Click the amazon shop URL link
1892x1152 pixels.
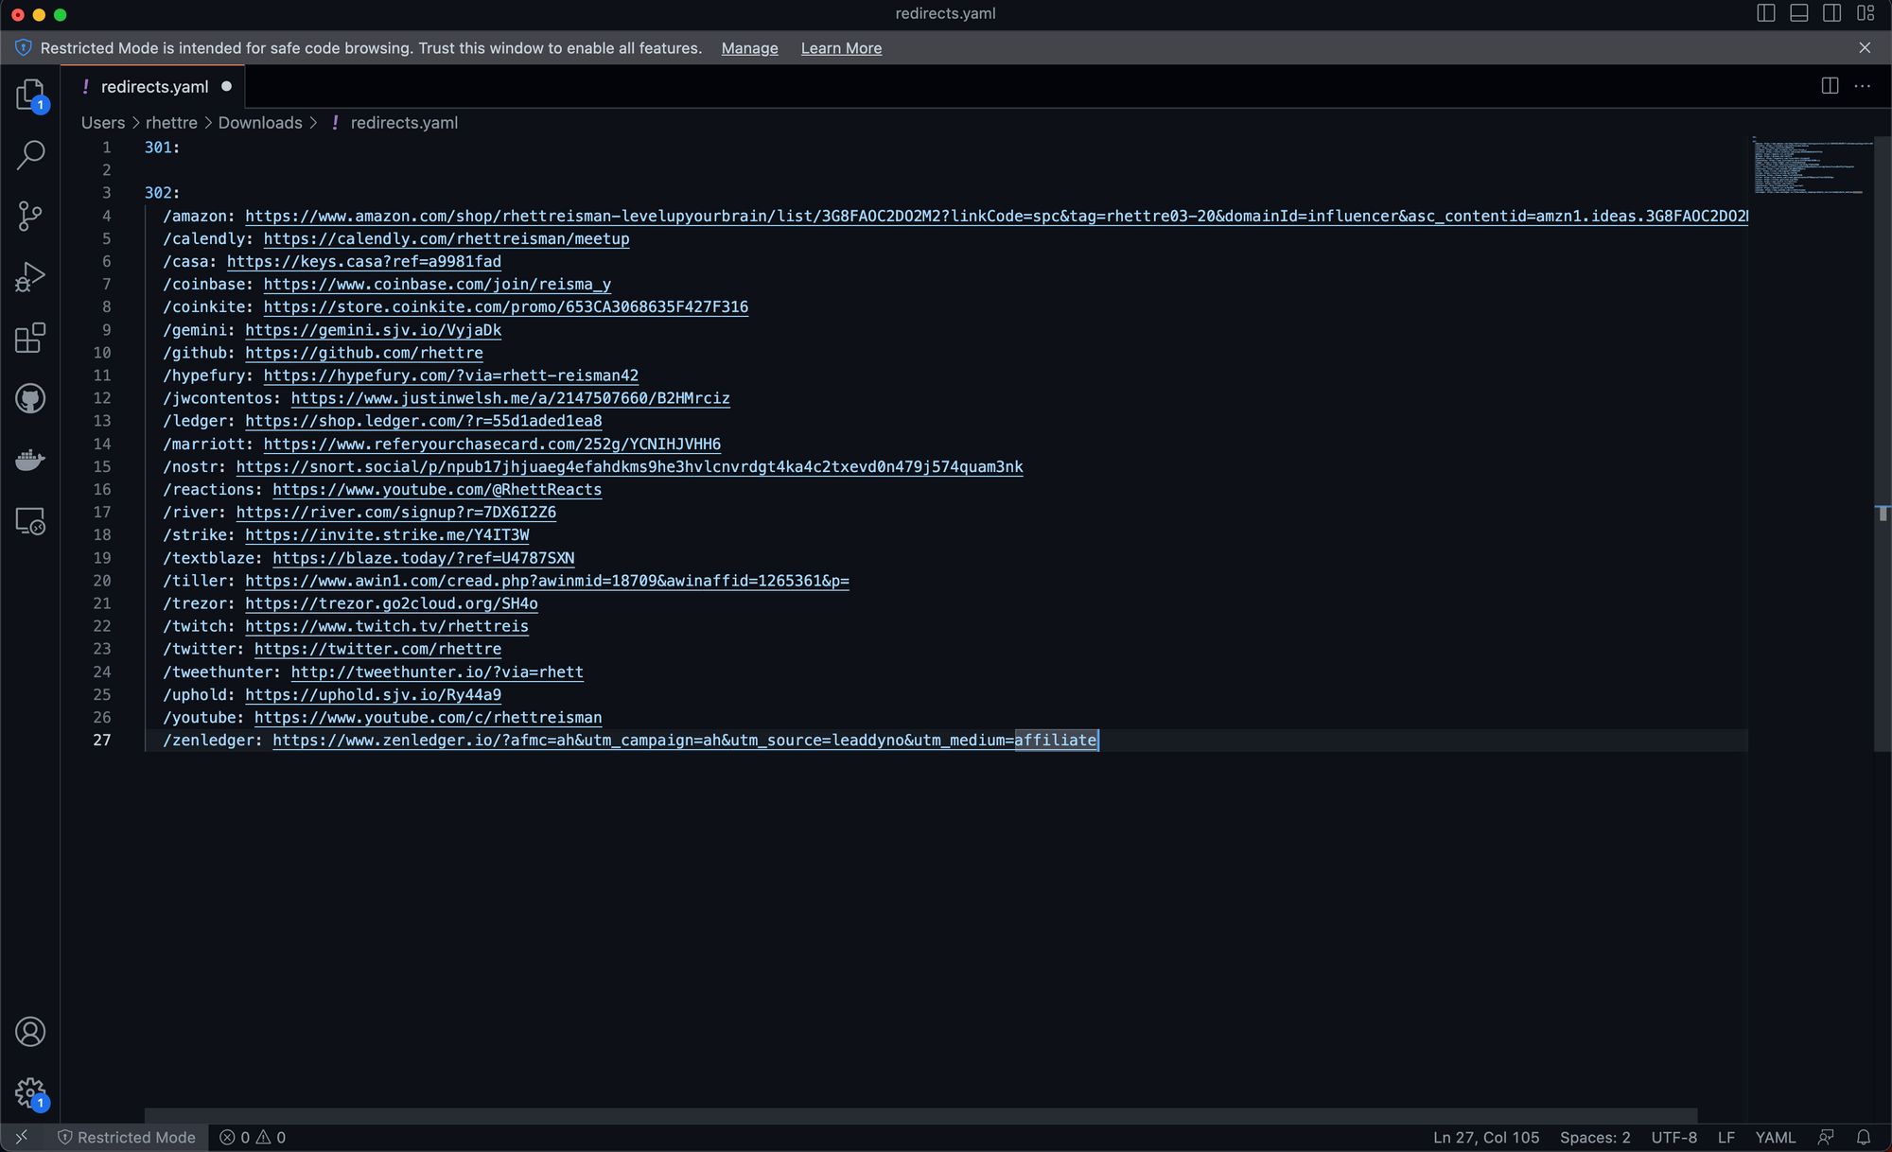(x=996, y=216)
